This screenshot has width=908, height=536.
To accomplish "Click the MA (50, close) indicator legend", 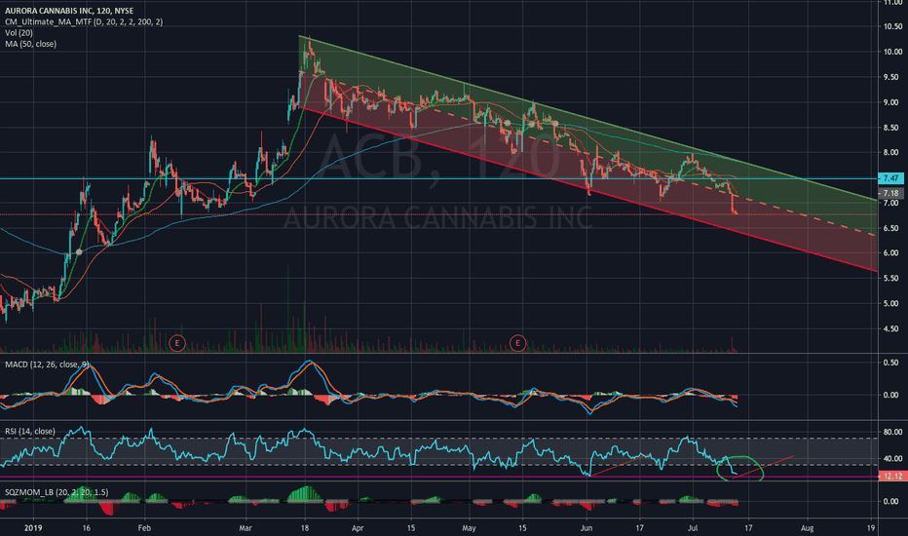I will point(31,44).
